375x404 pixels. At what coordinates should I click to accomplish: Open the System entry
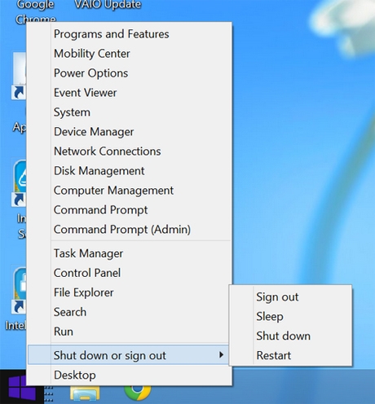click(130, 112)
